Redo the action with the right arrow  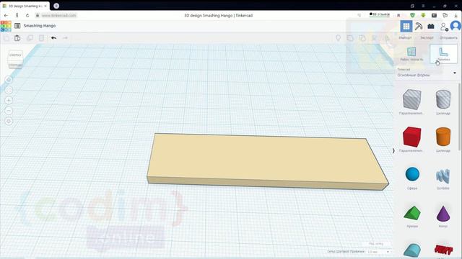[x=65, y=38]
